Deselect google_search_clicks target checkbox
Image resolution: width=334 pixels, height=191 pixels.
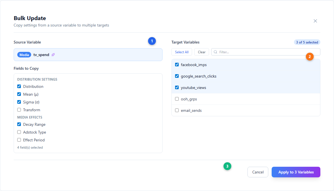(x=177, y=76)
